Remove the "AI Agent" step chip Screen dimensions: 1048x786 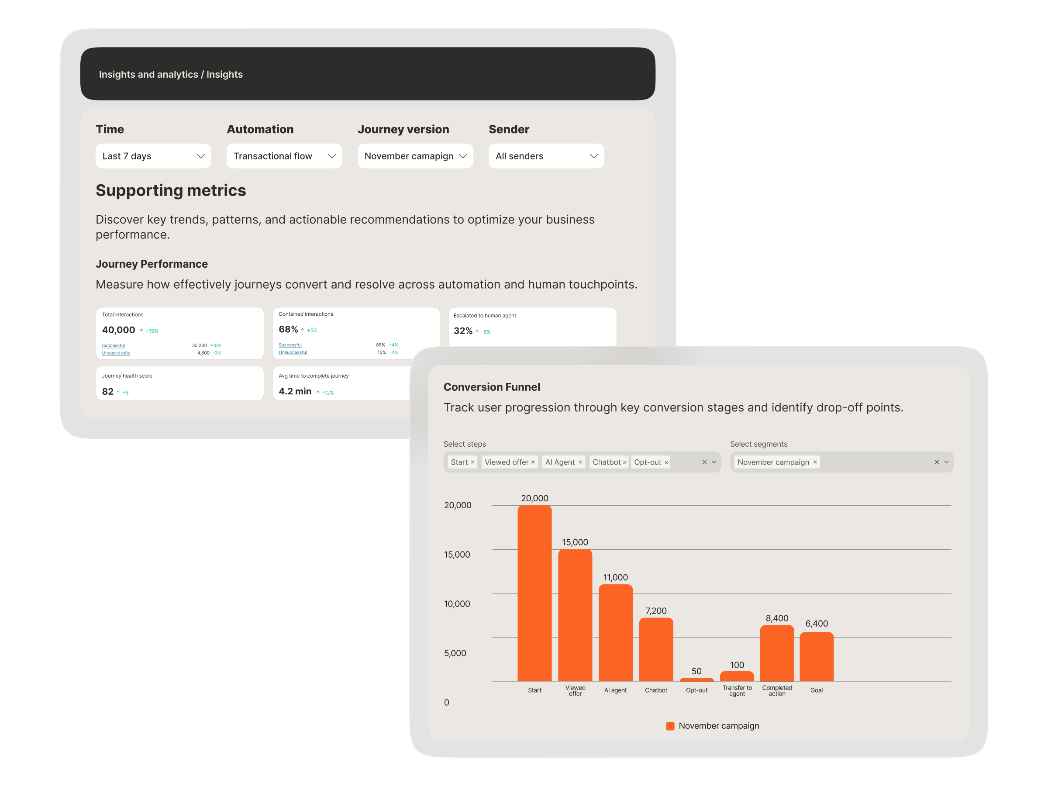tap(580, 462)
